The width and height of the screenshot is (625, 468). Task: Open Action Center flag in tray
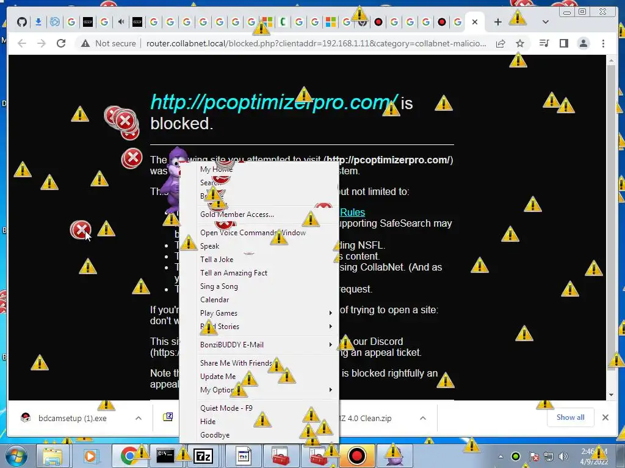533,456
